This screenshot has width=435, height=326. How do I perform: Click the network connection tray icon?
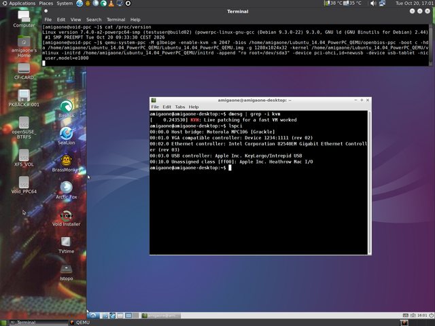tap(382, 3)
